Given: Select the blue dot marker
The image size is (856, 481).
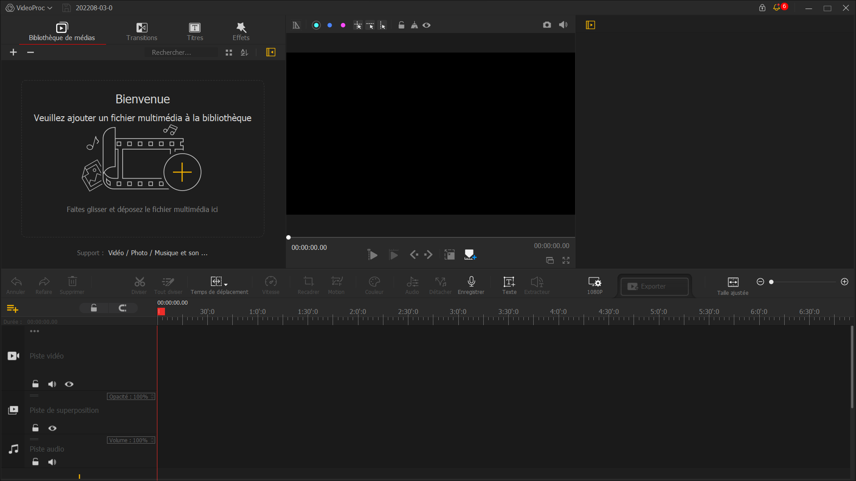Looking at the screenshot, I should pos(329,25).
